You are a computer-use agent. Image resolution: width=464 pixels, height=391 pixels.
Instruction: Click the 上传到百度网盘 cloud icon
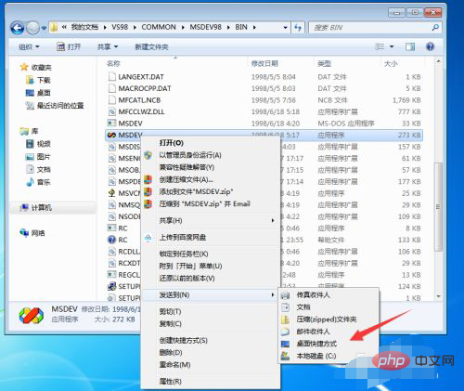148,238
